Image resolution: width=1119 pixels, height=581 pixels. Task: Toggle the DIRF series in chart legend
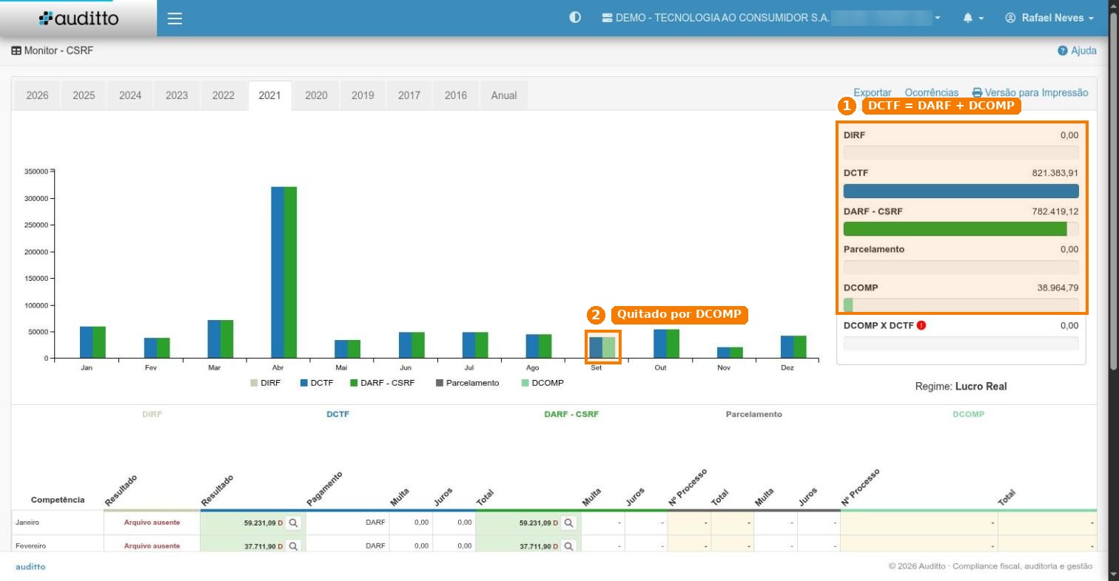pos(265,383)
